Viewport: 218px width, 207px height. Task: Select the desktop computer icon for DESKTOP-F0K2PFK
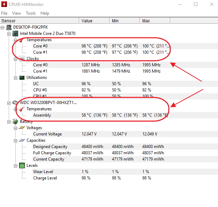coord(9,27)
